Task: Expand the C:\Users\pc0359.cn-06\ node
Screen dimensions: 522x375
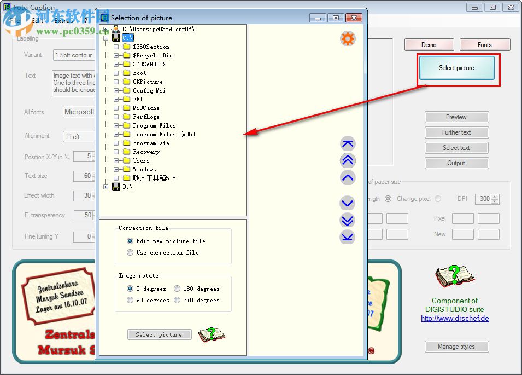Action: 105,30
